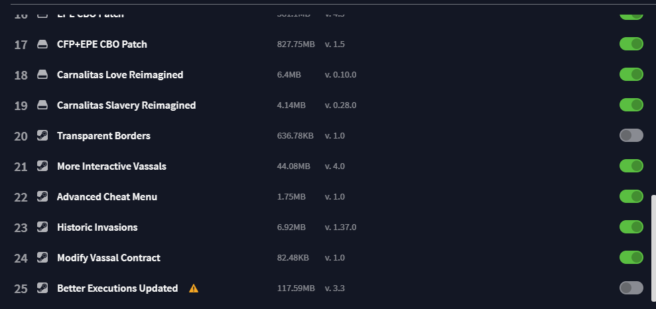Viewport: 656px width, 309px height.
Task: Open the Modify Vassal Contract mod entry
Action: [108, 258]
